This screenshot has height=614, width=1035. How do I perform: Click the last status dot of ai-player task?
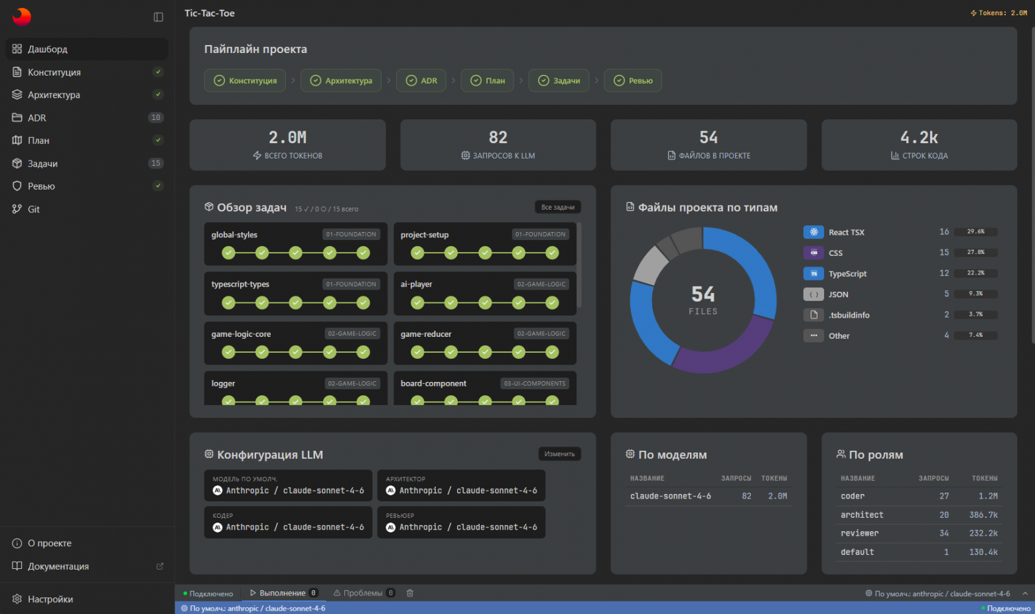tap(552, 303)
